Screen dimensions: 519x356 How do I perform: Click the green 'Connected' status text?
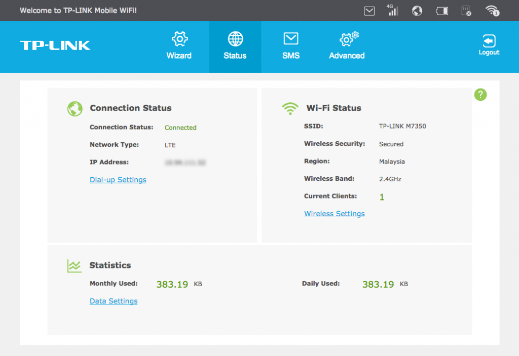180,128
